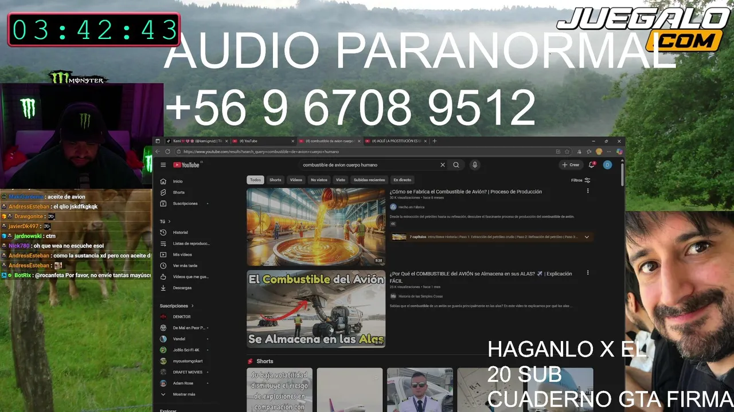Close the combustible de avion tab
This screenshot has width=734, height=412.
359,141
